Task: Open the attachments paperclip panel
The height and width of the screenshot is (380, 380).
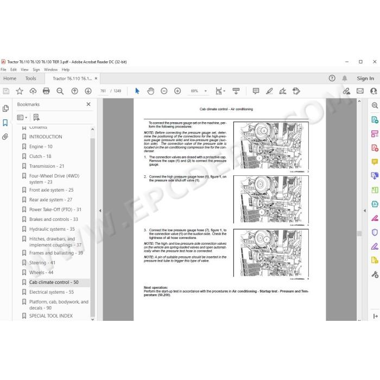Action: 5,137
